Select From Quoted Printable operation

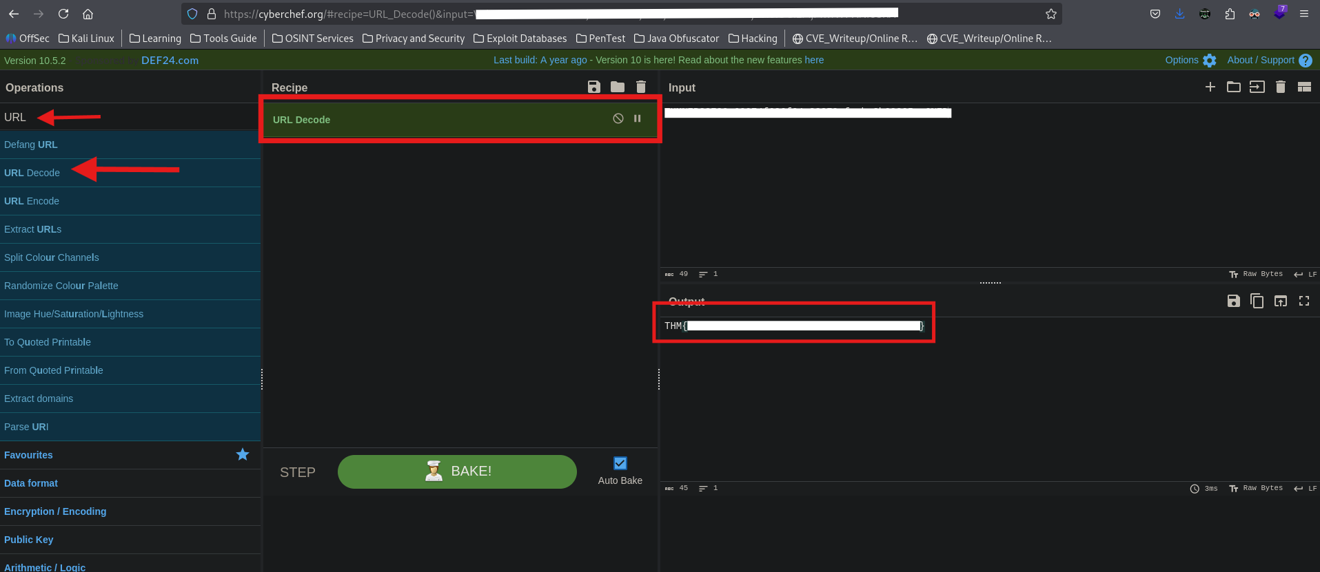tap(130, 370)
